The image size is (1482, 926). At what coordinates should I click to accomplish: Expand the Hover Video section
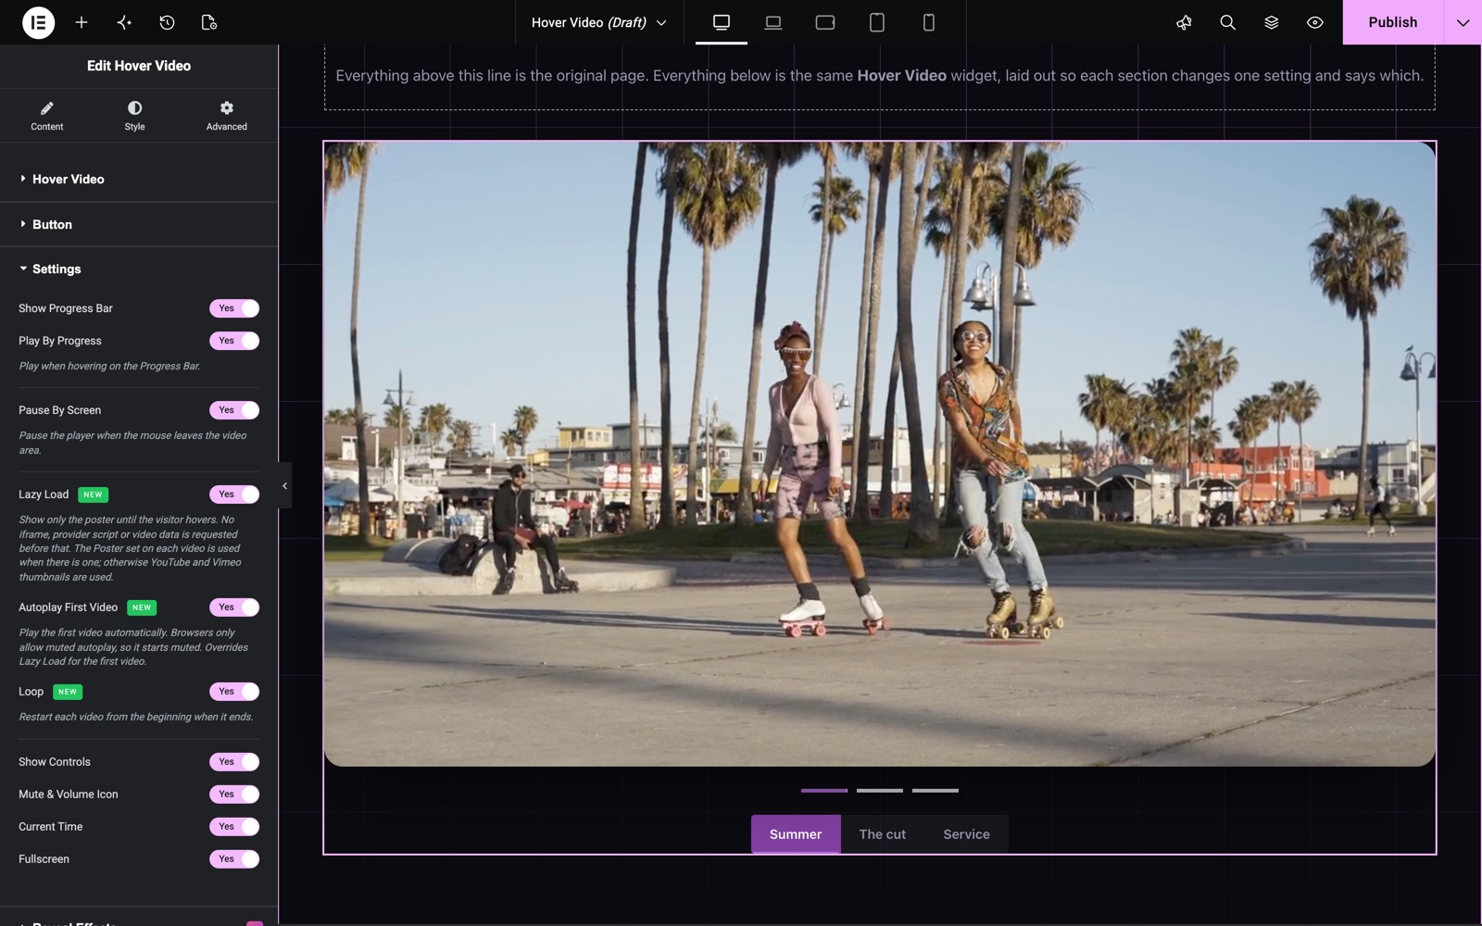[139, 179]
